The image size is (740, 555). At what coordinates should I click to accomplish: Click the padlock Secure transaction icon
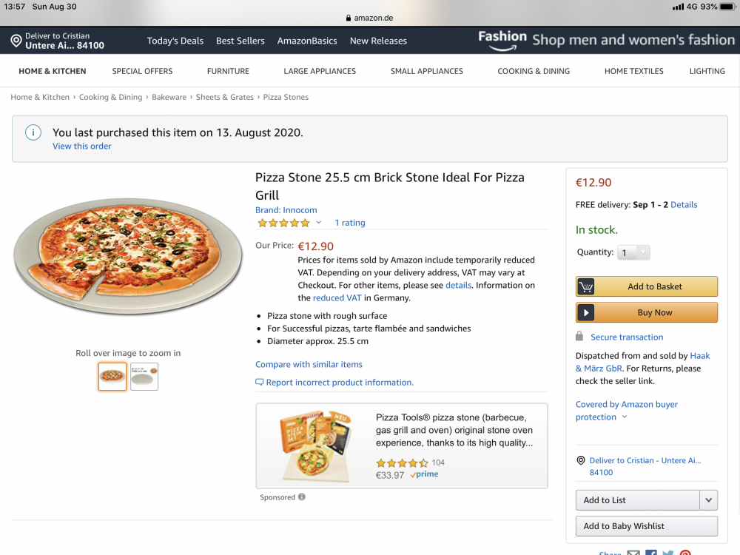point(580,337)
